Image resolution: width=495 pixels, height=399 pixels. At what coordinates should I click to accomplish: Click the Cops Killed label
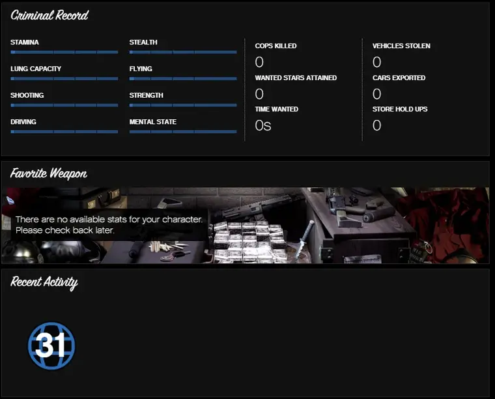pos(276,46)
